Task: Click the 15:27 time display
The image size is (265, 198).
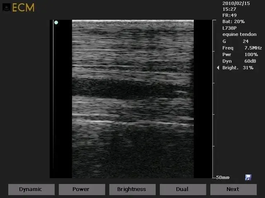Action: coord(229,9)
